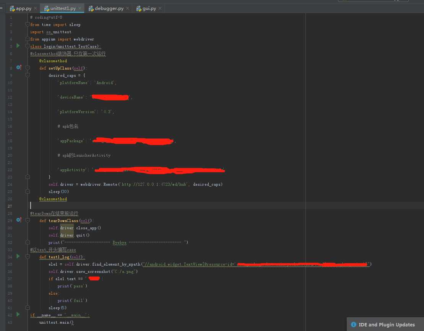
Task: Click self.driver.close_app() line
Action: (75, 228)
